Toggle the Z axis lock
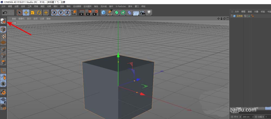The image size is (271, 119). [67, 12]
